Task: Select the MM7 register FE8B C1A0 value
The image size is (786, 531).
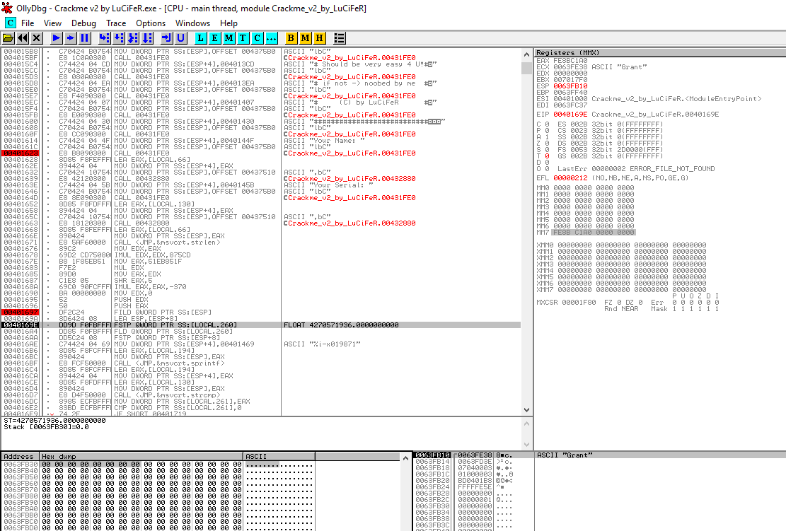Action: (594, 233)
